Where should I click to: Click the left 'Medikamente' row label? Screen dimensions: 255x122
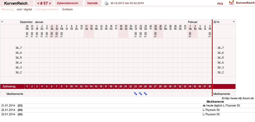click(x=15, y=94)
